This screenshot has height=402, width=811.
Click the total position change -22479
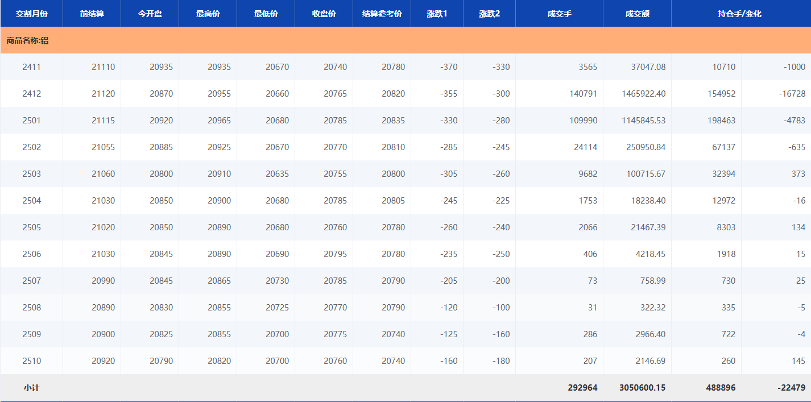tap(791, 388)
